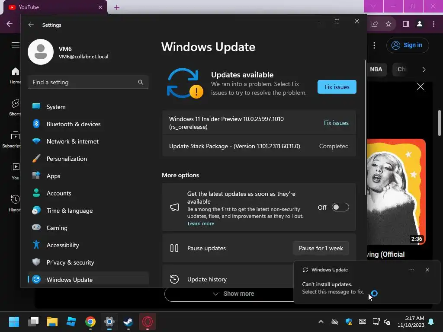Show hidden tray icons chevron
443x332 pixels.
click(321, 322)
